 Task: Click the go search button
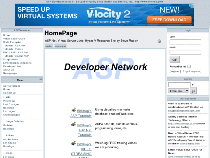click(193, 91)
